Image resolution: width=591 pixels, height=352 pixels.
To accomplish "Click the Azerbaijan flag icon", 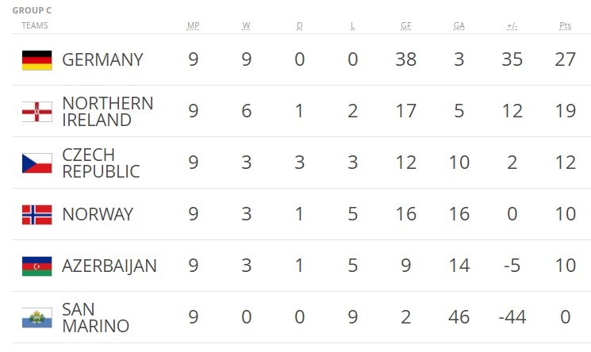I will 36,266.
